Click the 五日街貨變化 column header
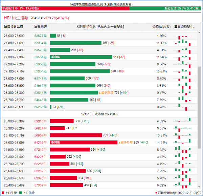 pos(184,26)
